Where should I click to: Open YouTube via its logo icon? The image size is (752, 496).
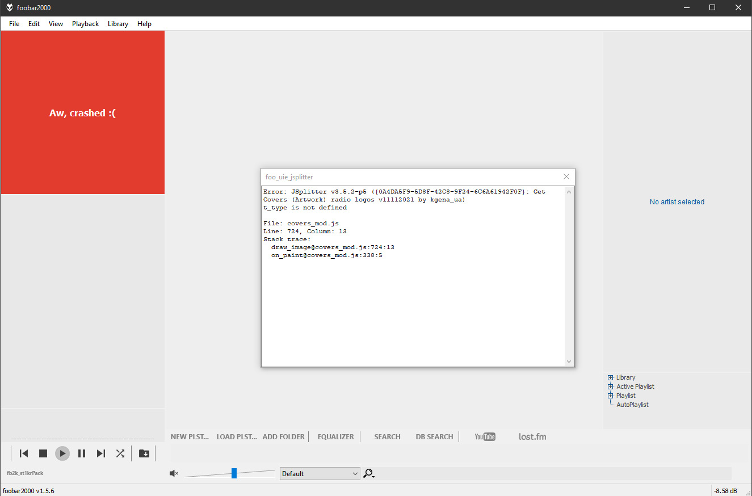click(485, 436)
